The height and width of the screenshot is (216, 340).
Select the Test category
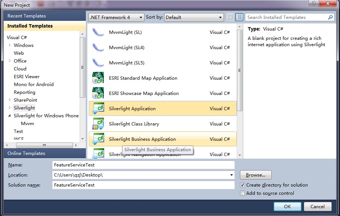tap(18, 131)
